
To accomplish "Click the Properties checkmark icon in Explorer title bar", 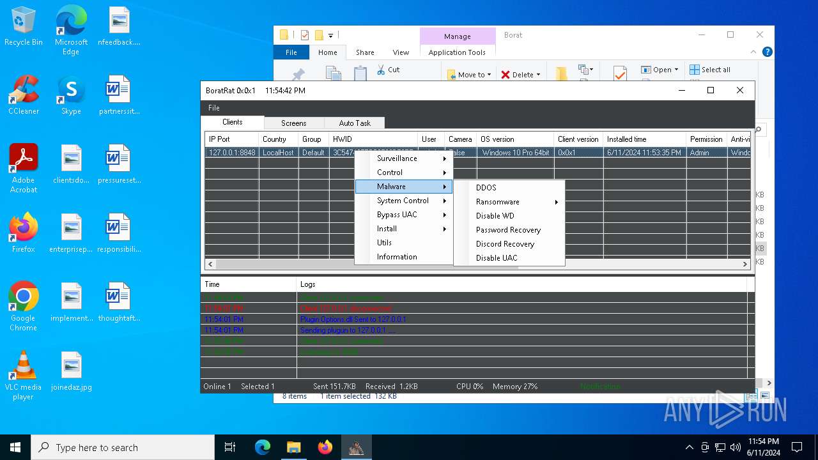I will point(305,35).
